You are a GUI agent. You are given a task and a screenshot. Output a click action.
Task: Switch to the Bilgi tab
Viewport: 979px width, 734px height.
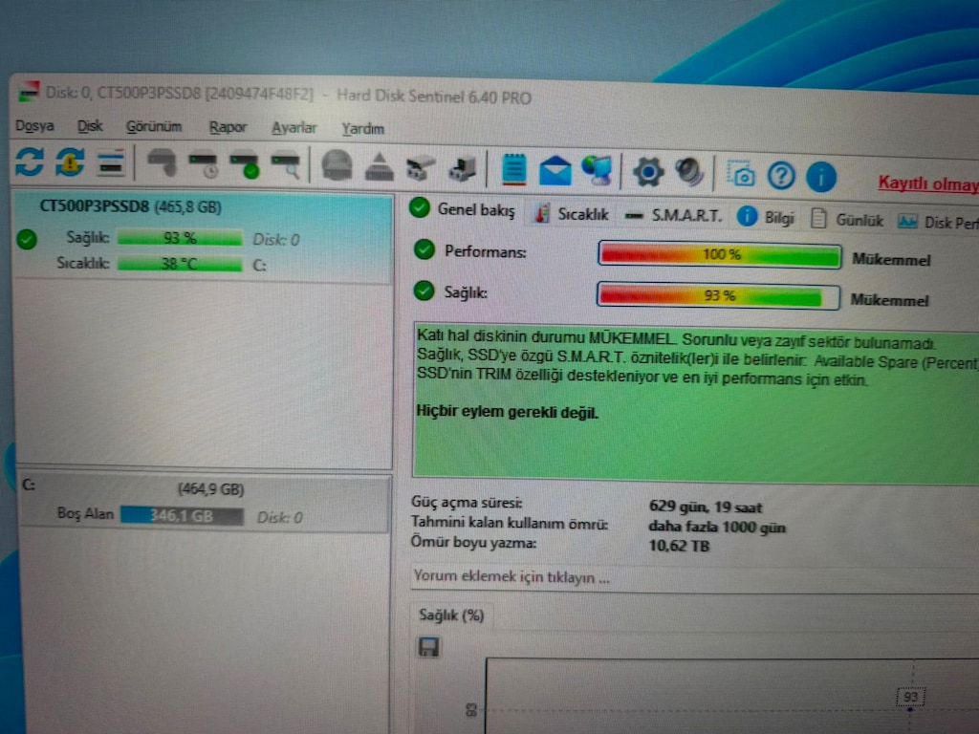[766, 218]
